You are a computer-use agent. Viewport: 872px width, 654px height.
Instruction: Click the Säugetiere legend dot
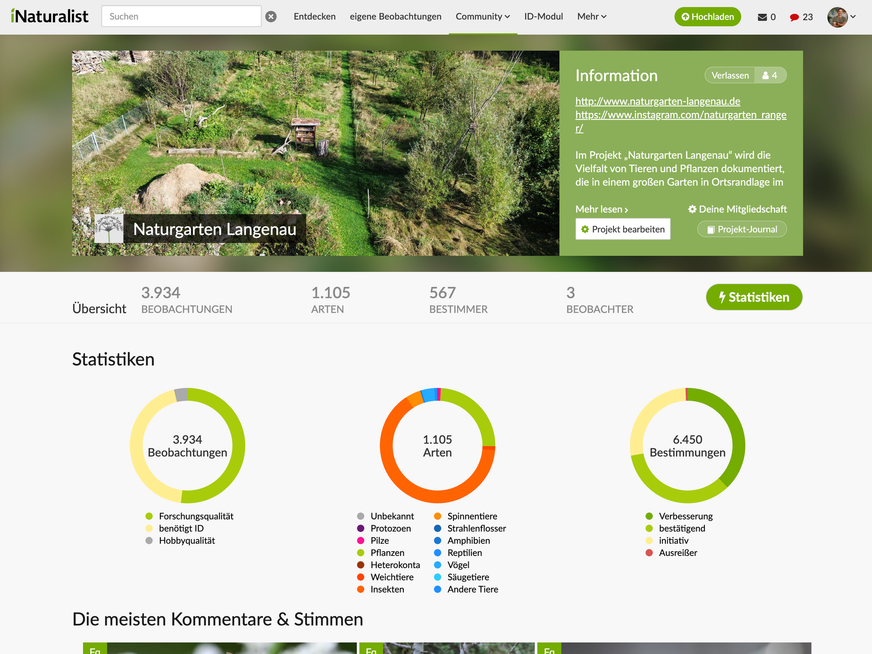pos(437,577)
